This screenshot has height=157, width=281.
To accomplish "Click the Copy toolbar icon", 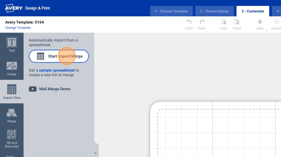I will pos(223,24).
